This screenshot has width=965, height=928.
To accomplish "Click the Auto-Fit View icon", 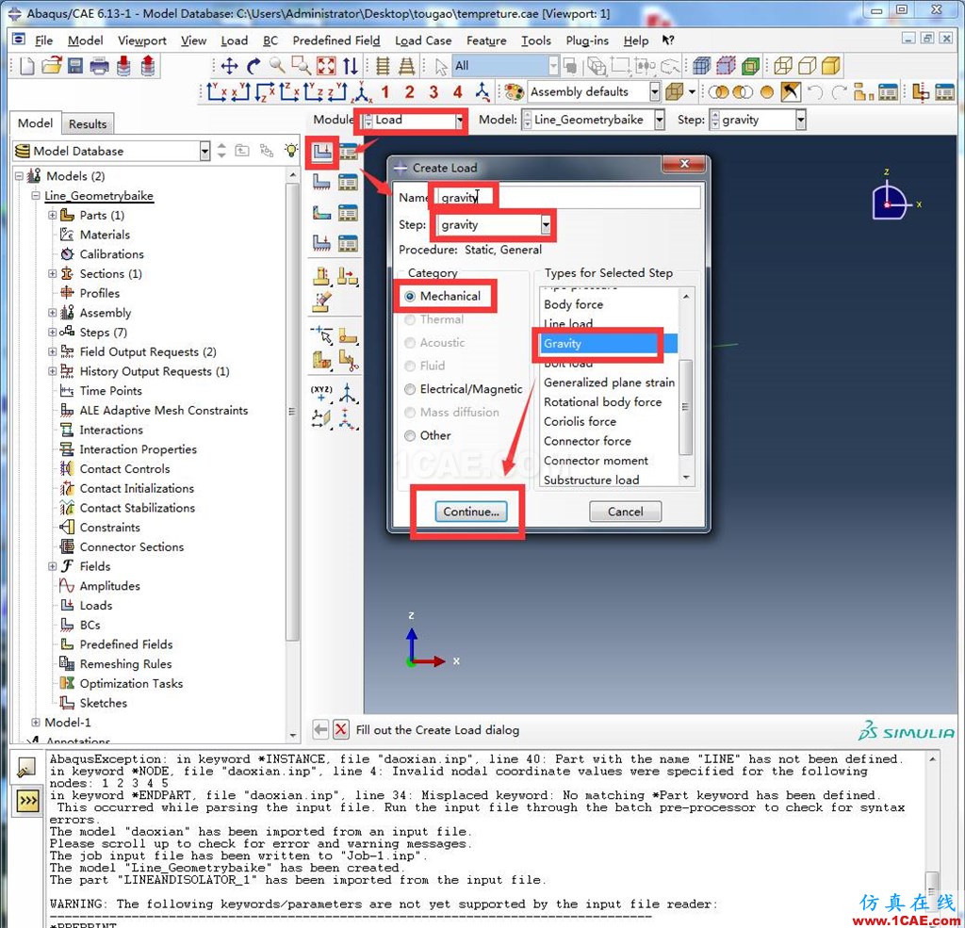I will click(326, 66).
